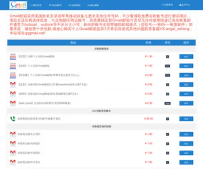Click the green phone icon of the ¥45.00 product

tap(13, 119)
